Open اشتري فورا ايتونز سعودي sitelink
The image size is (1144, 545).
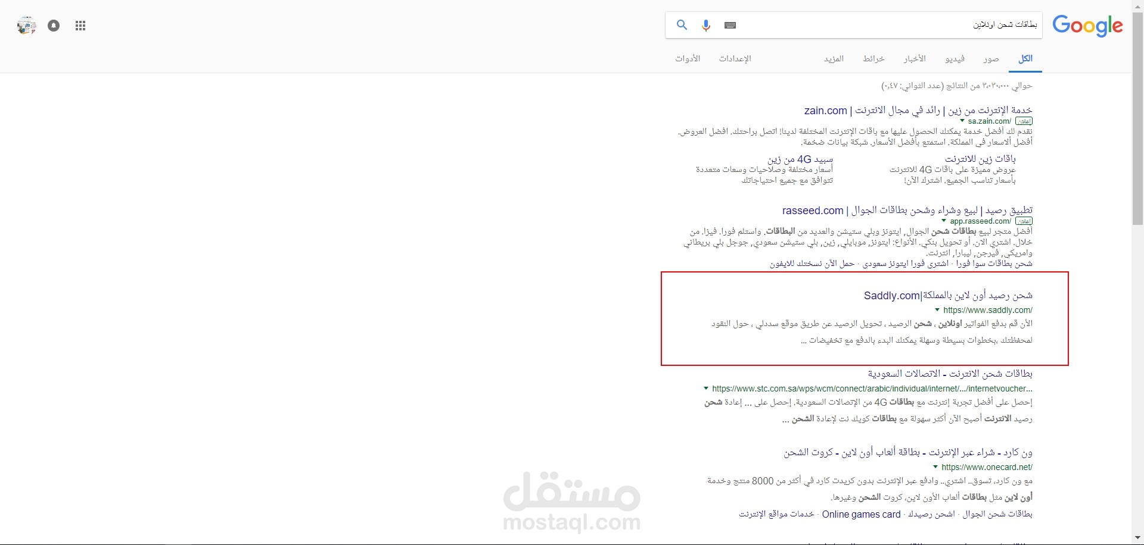pyautogui.click(x=906, y=263)
